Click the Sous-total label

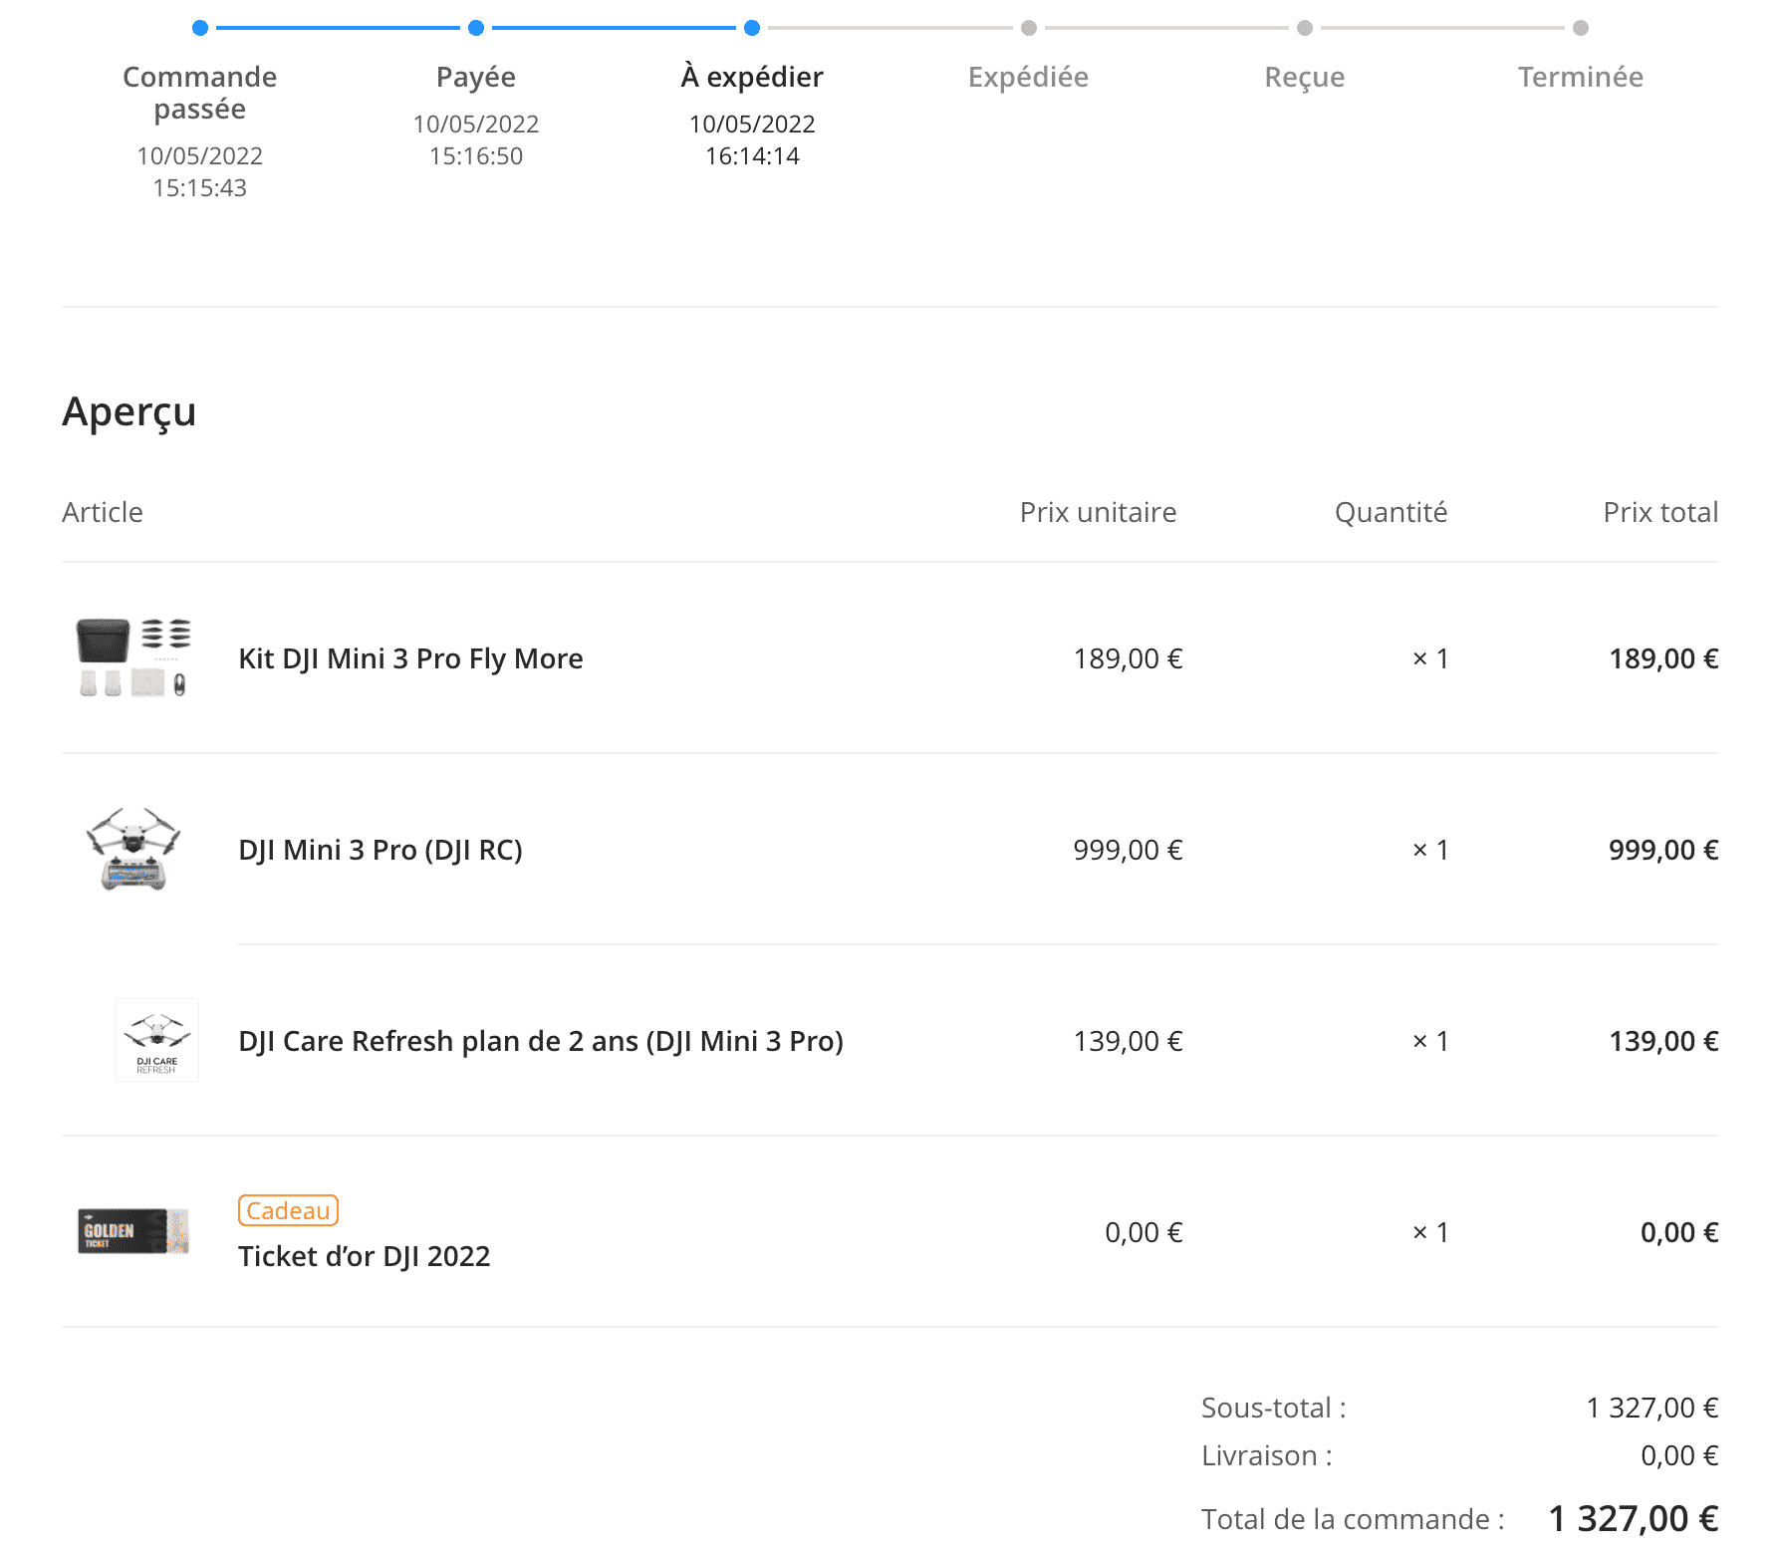1274,1408
